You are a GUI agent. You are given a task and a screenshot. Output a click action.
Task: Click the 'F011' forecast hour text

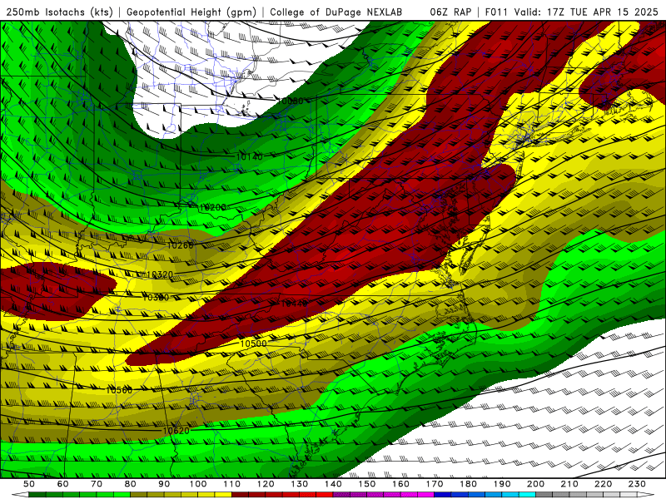pos(496,12)
